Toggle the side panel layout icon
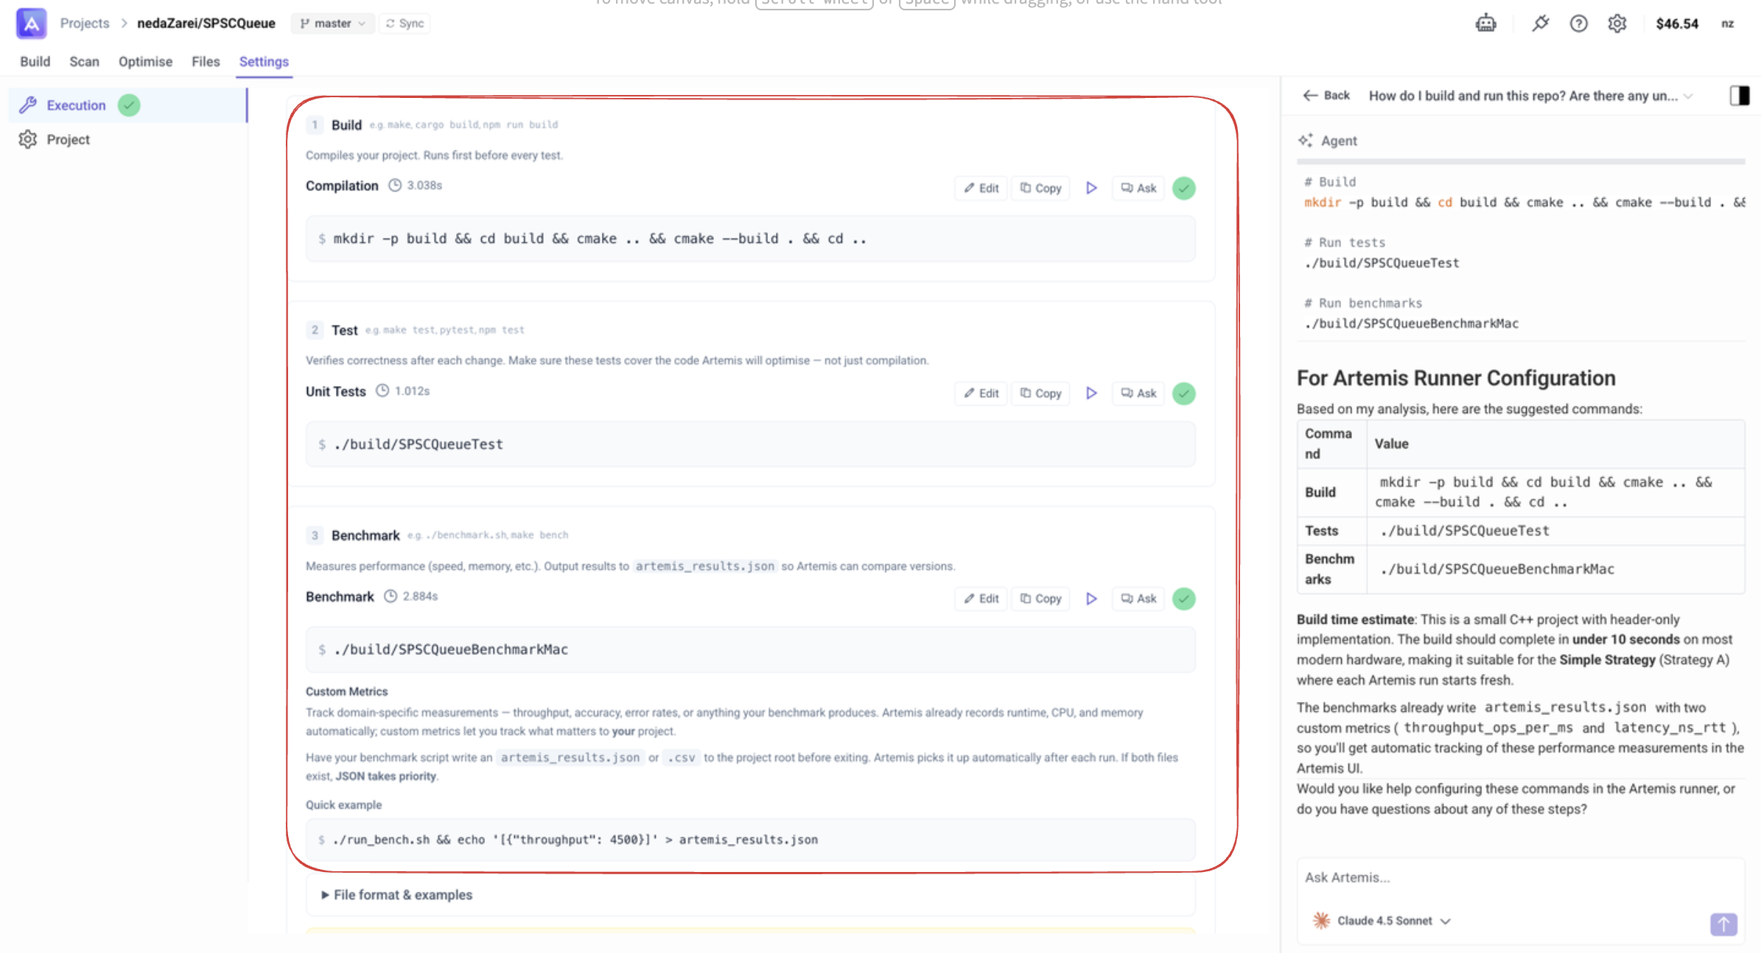This screenshot has width=1761, height=953. tap(1740, 96)
